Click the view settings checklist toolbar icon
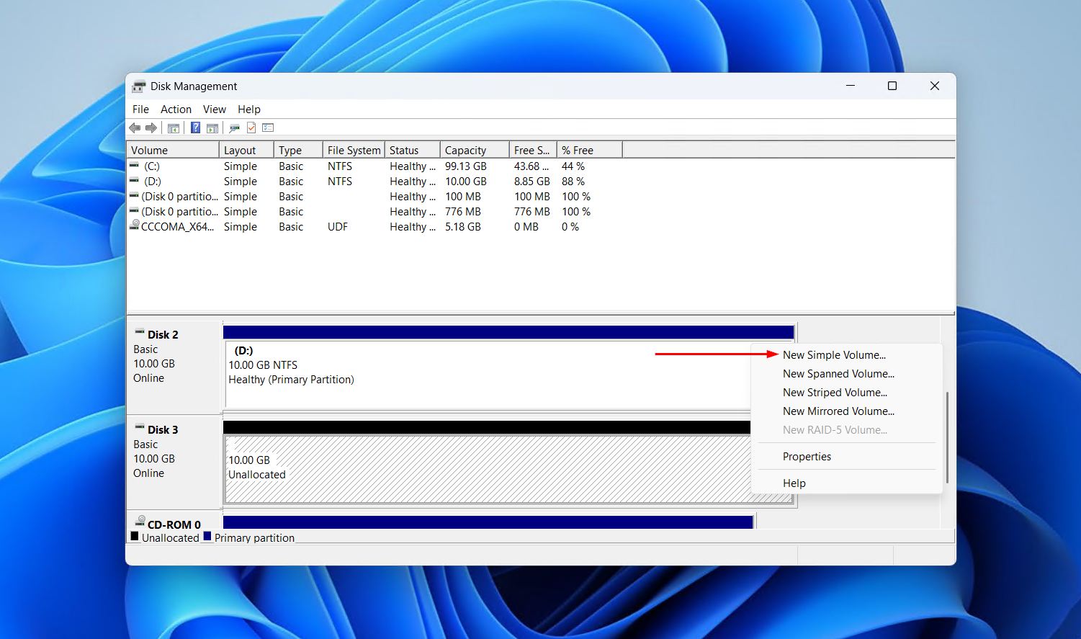The width and height of the screenshot is (1081, 639). tap(268, 128)
